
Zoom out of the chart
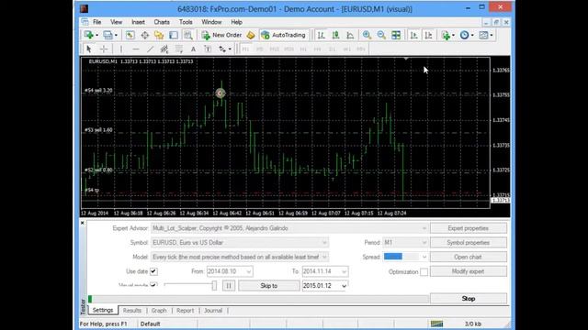pyautogui.click(x=381, y=35)
